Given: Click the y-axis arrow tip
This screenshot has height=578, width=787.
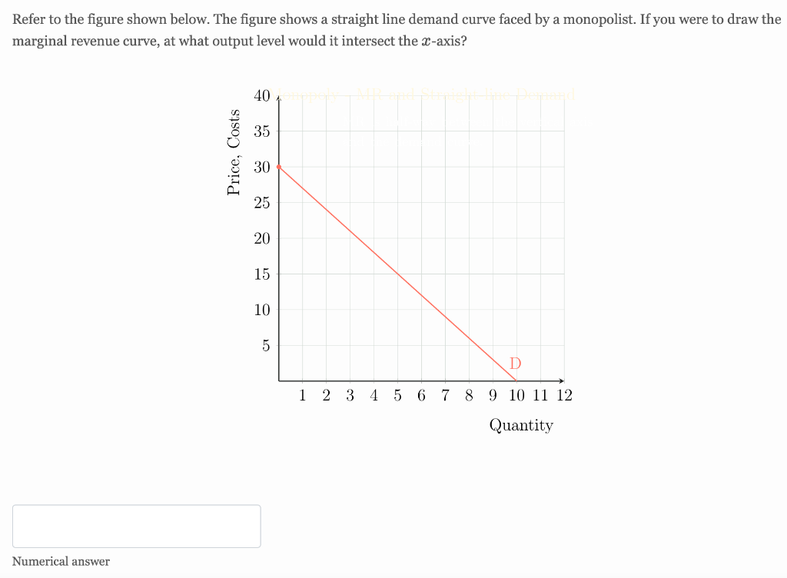Looking at the screenshot, I should pos(278,98).
